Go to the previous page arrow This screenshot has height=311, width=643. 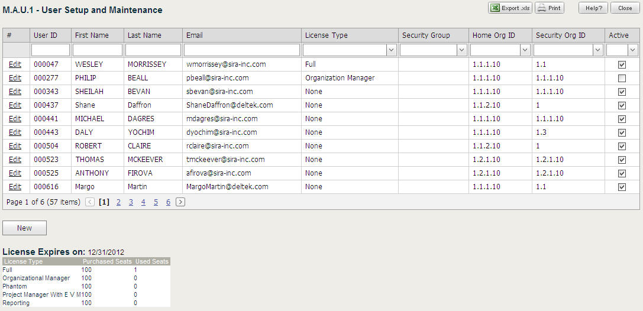(90, 202)
